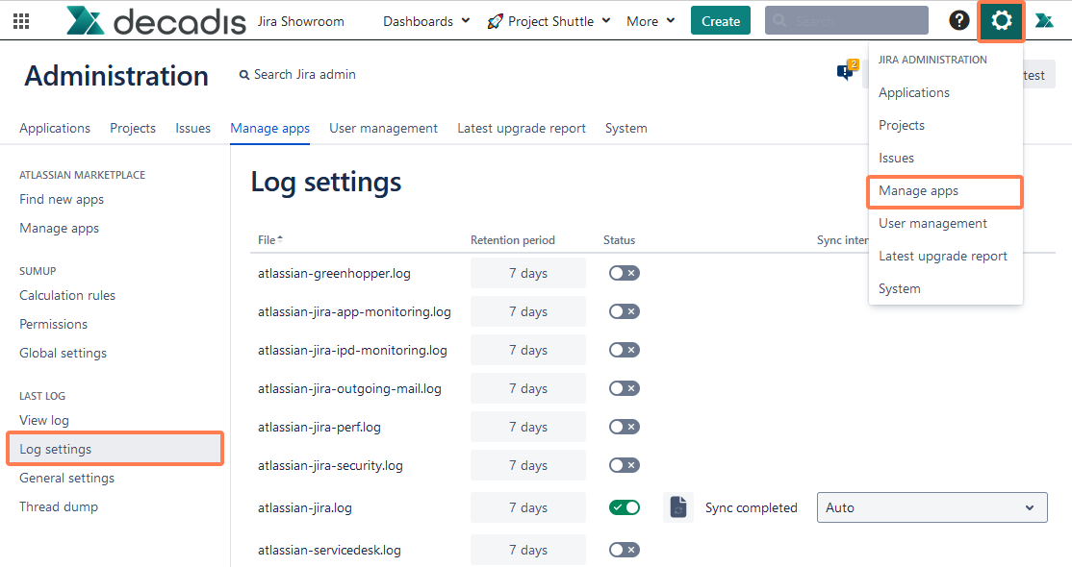Enable logging for atlassian-greenhopper.log

point(624,273)
